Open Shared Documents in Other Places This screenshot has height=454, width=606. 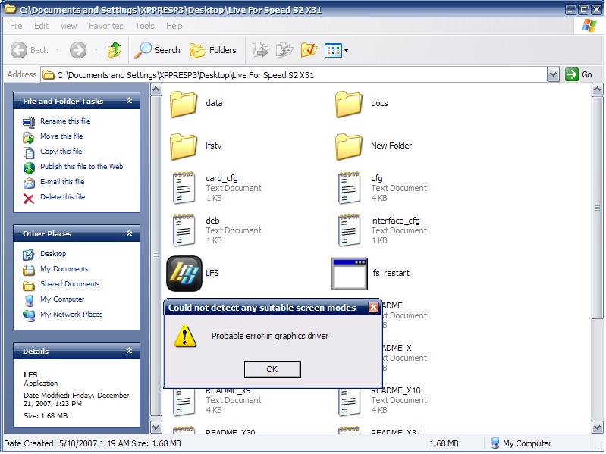pyautogui.click(x=70, y=283)
